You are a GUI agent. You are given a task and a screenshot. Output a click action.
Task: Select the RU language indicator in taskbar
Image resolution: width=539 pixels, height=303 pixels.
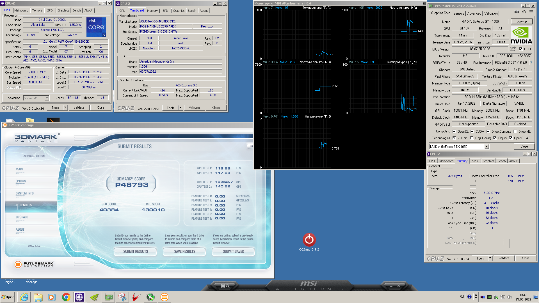tap(462, 297)
